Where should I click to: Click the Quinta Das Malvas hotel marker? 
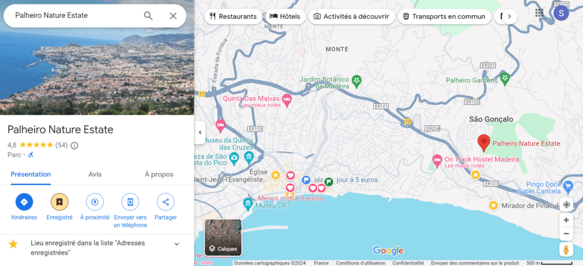[287, 100]
